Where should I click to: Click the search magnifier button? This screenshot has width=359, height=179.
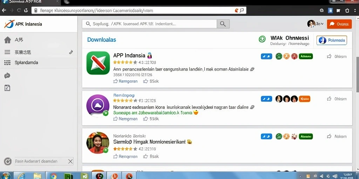tap(223, 24)
